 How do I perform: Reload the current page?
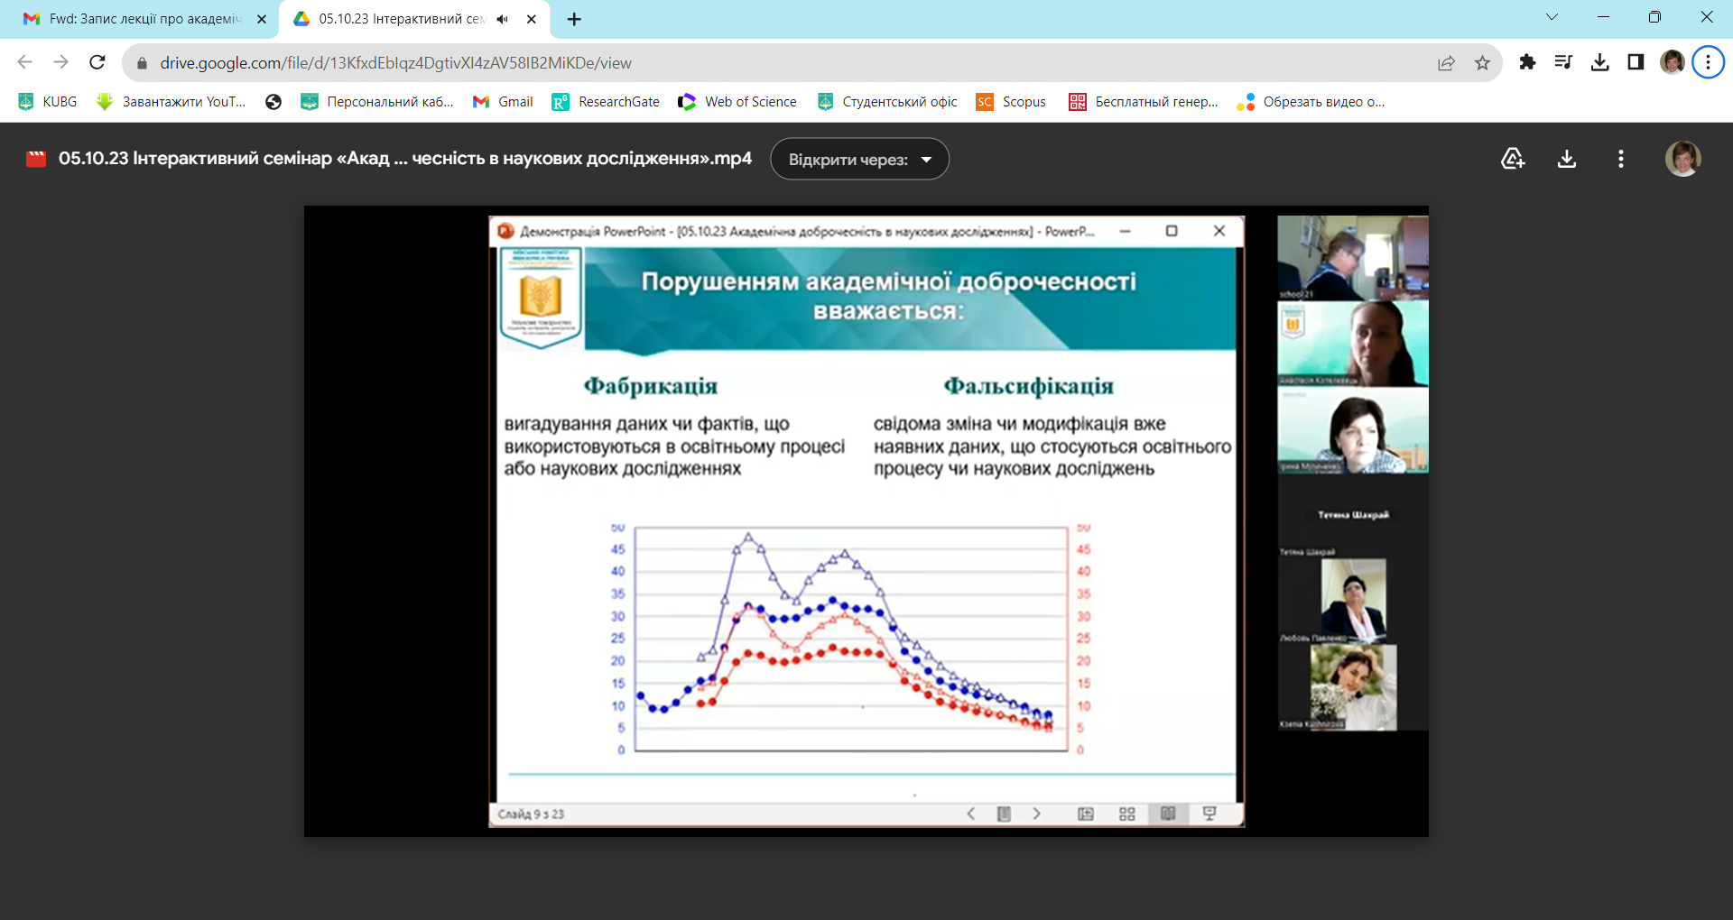tap(97, 62)
